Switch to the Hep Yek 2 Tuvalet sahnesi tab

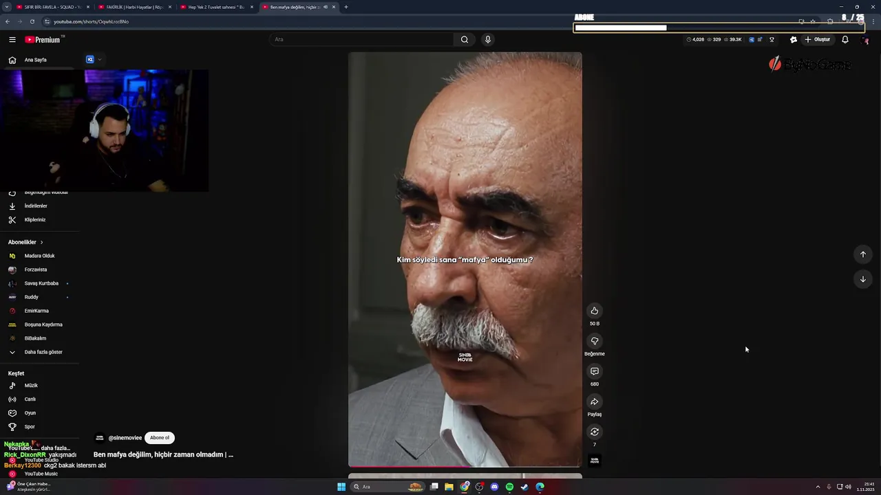point(216,7)
